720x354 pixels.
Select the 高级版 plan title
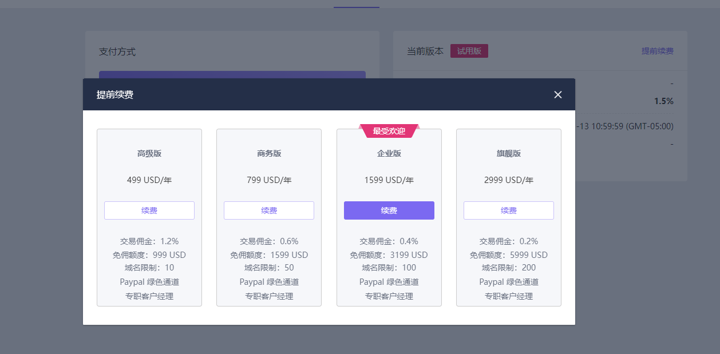click(x=149, y=153)
